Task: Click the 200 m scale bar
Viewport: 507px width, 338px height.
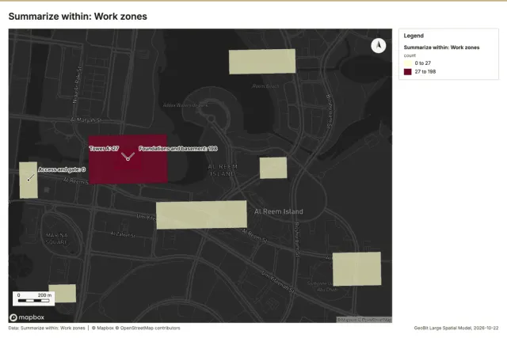Action: point(34,298)
